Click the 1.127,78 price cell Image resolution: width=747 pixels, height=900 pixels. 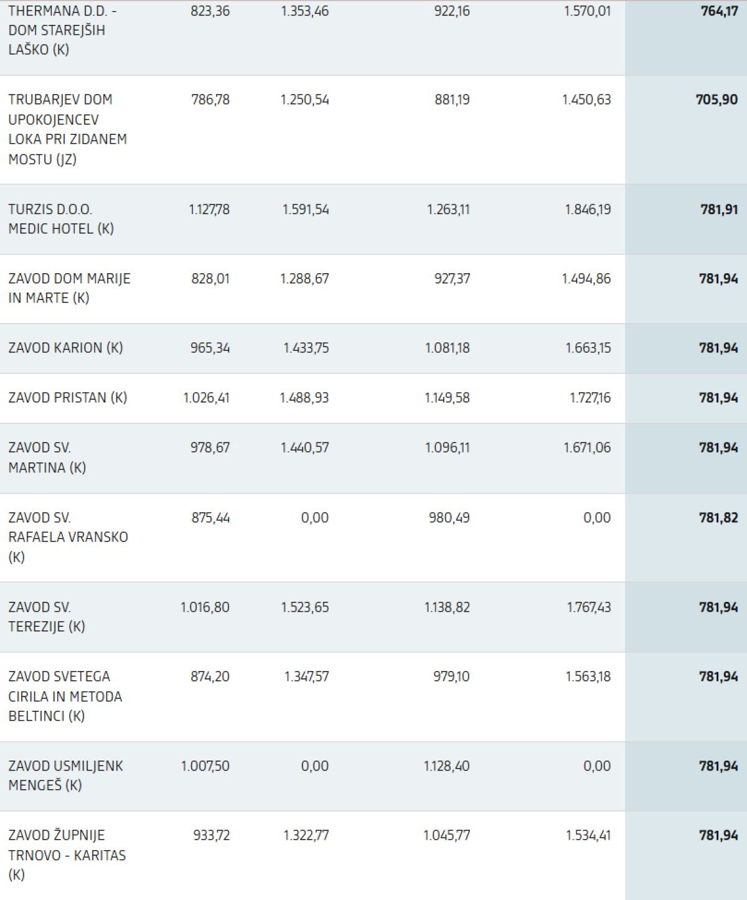click(x=209, y=209)
